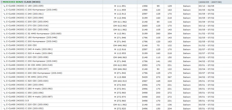Viewport: 232px width, 110px height.
Task: Select the MERCEDES-BENZ C-CLASS (W203) header row
Action: point(116,2)
